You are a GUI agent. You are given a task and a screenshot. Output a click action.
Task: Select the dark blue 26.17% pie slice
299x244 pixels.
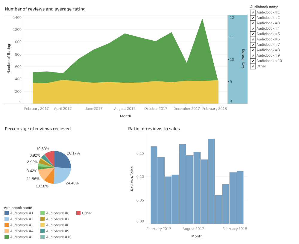(x=62, y=159)
